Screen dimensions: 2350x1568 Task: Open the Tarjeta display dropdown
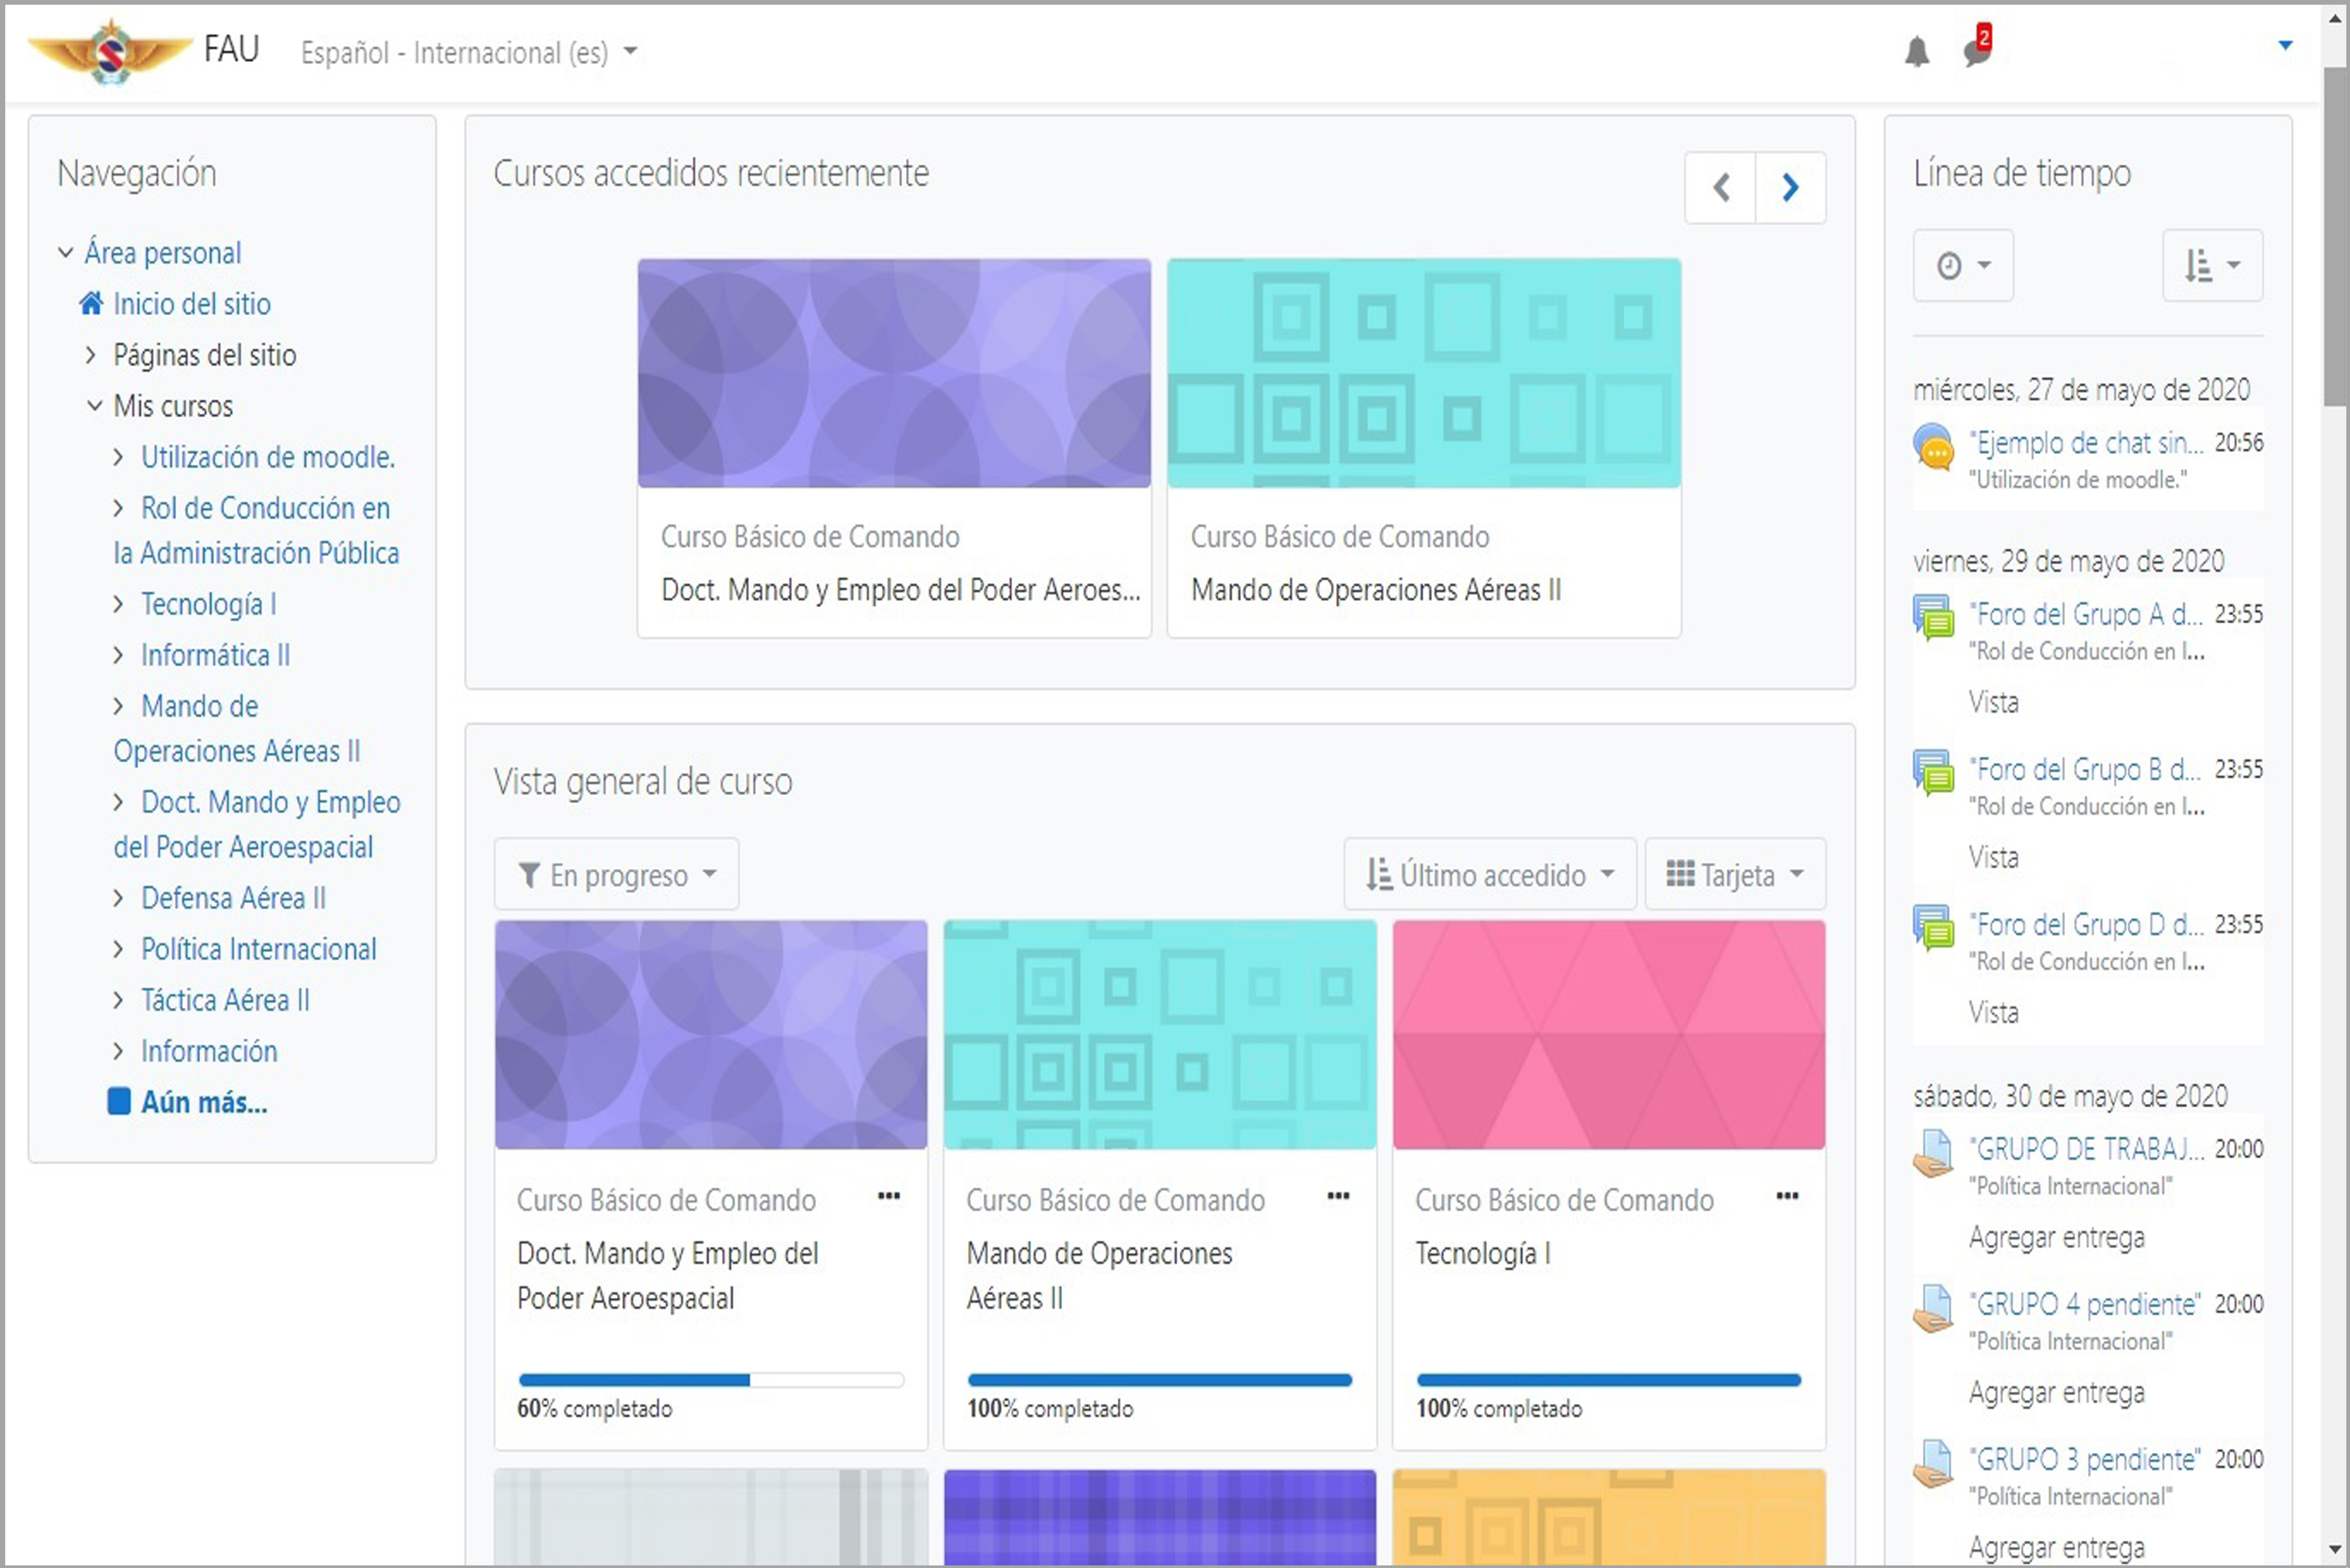[1735, 875]
